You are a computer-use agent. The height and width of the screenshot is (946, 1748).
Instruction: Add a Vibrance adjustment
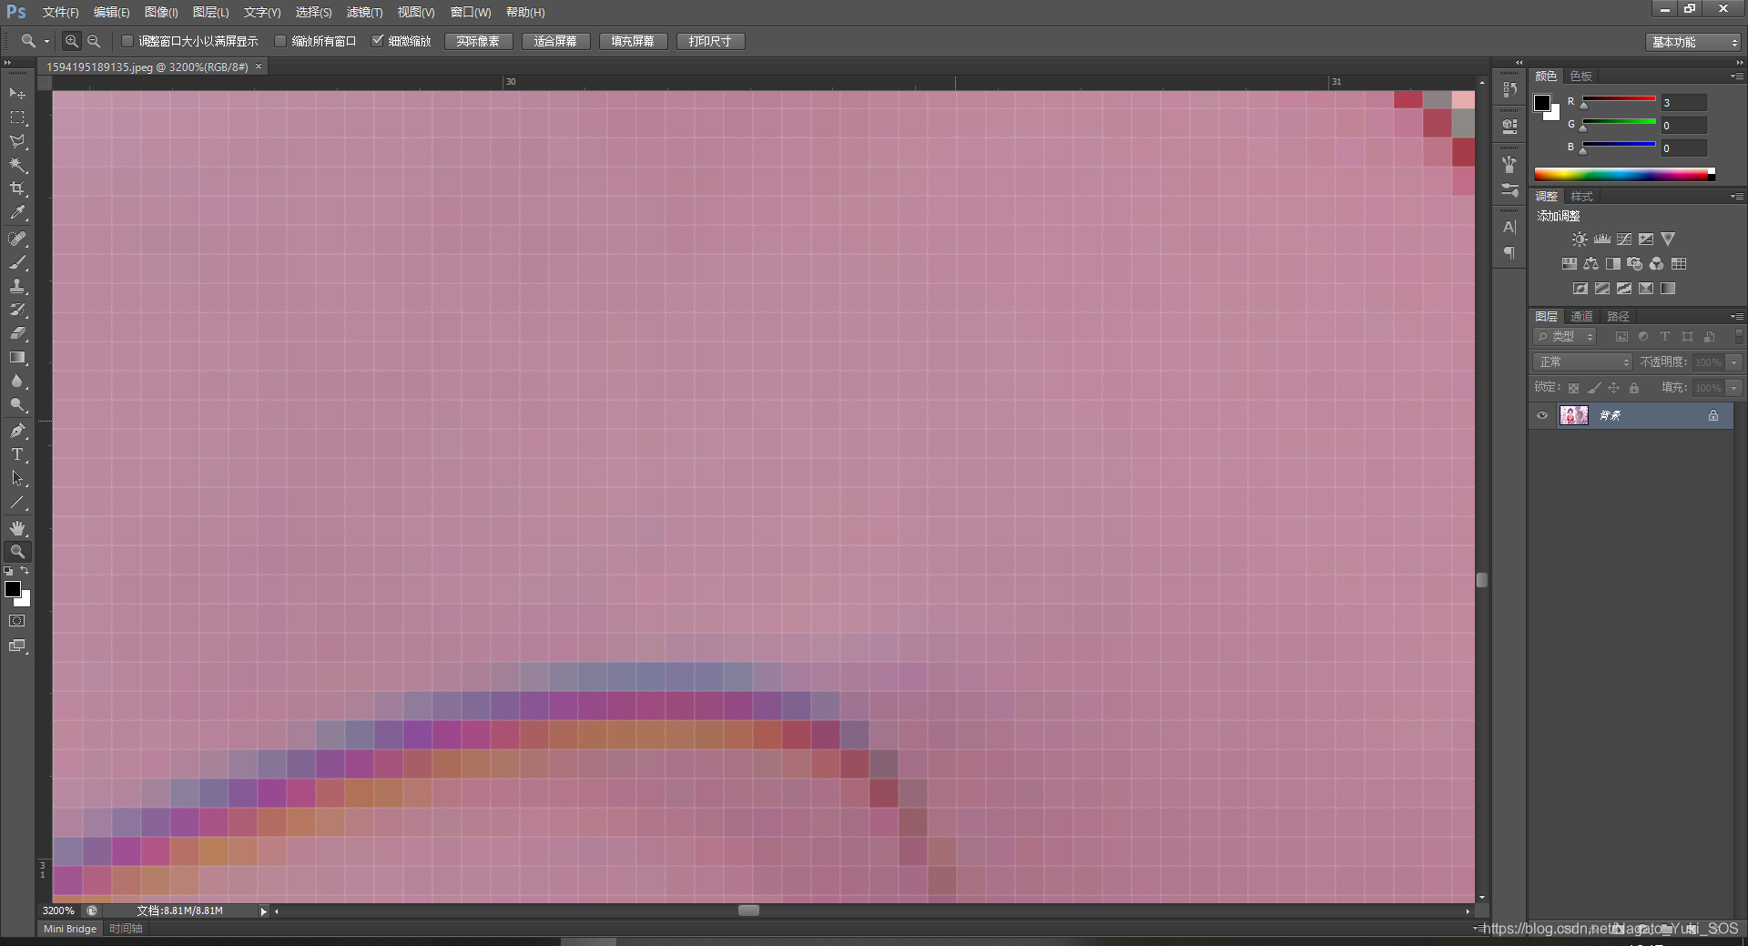[x=1668, y=239]
